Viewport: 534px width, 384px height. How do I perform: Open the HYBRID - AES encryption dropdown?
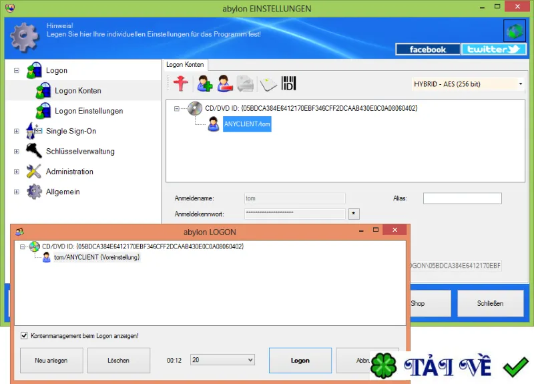point(468,84)
